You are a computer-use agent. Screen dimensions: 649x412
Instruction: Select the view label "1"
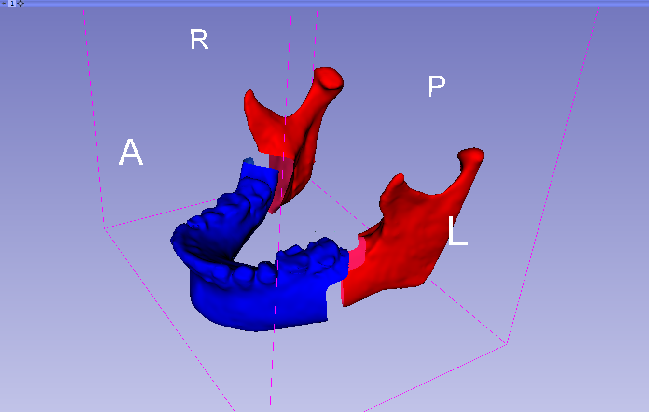(12, 3)
